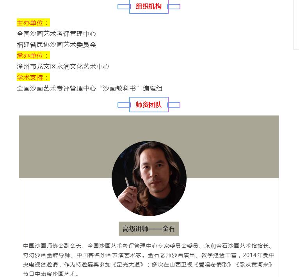Click the line 漳州市龙文区永润文化艺术中心
Screen dimensions: 299x277
click(63, 66)
